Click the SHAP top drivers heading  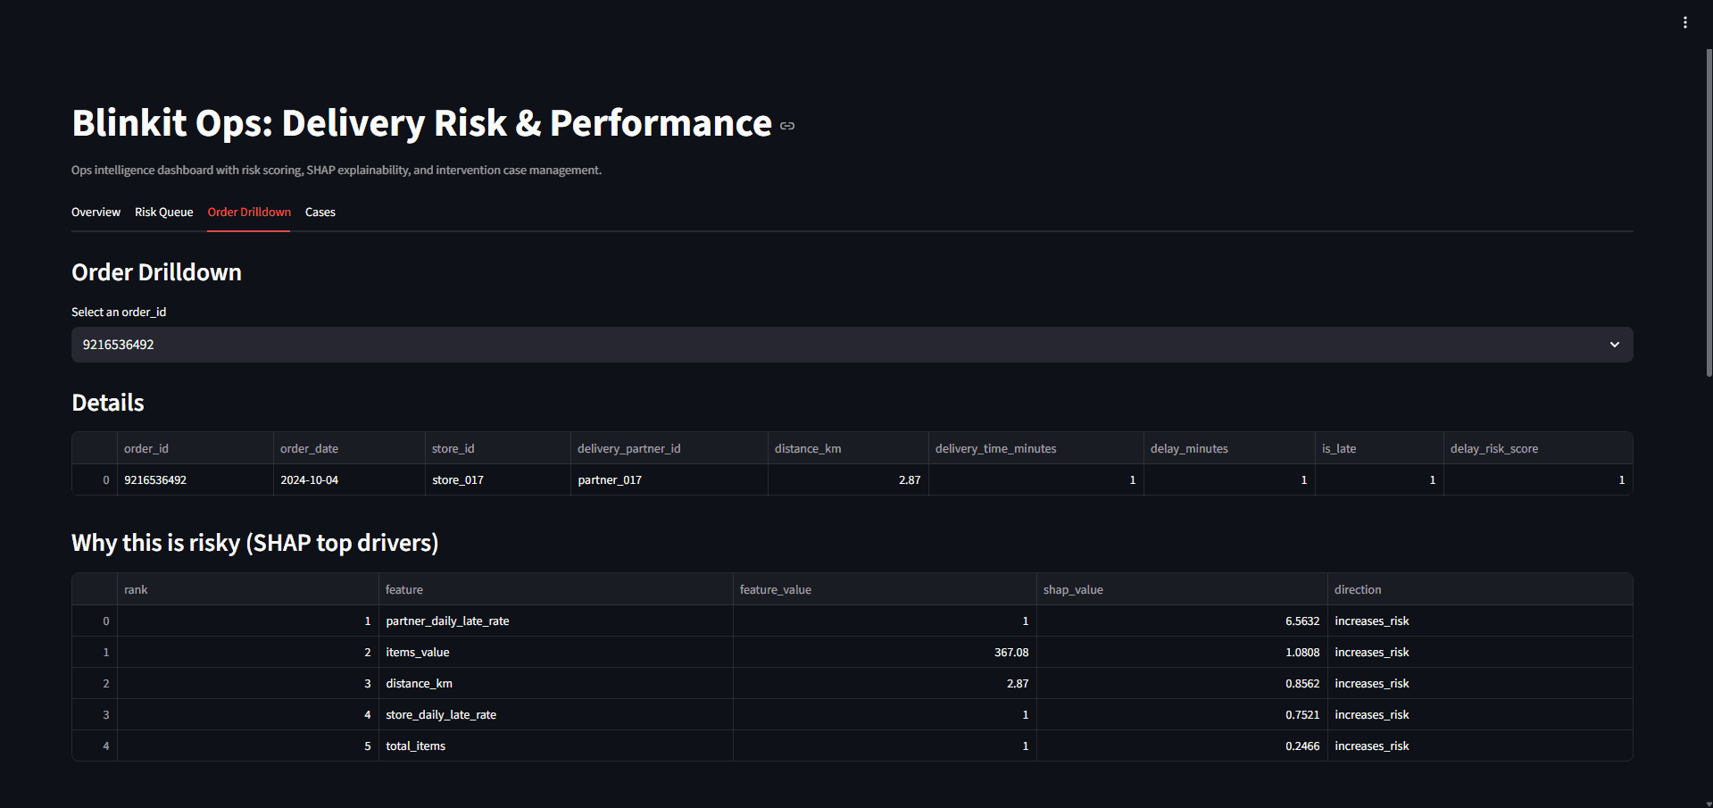pyautogui.click(x=255, y=544)
